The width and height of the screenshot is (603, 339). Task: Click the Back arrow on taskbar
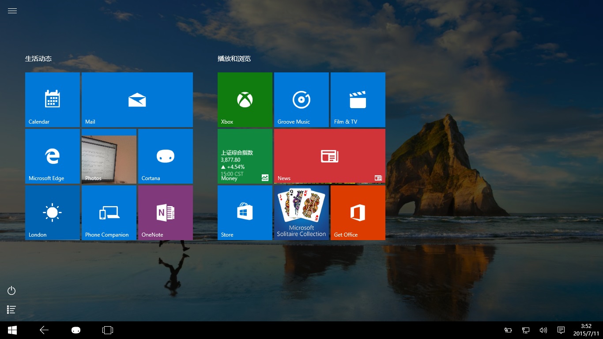pos(44,330)
